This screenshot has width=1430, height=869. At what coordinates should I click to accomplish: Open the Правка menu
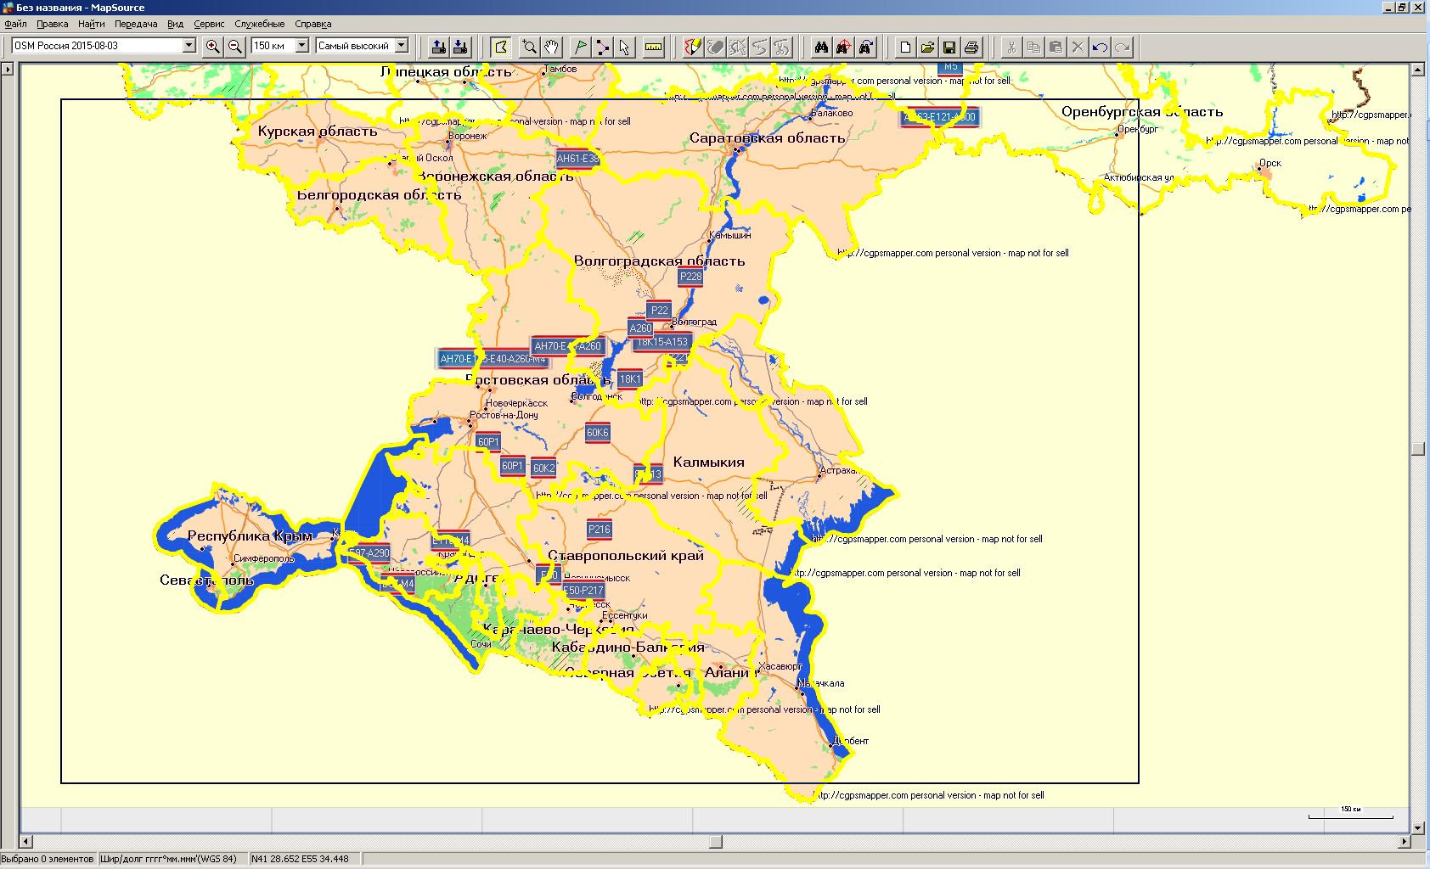coord(53,24)
